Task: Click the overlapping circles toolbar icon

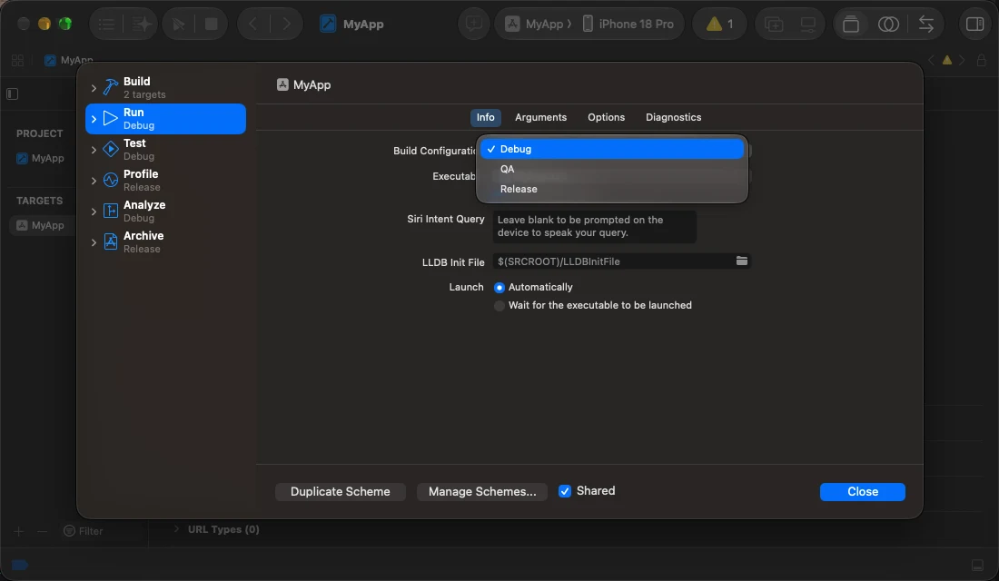Action: tap(888, 25)
